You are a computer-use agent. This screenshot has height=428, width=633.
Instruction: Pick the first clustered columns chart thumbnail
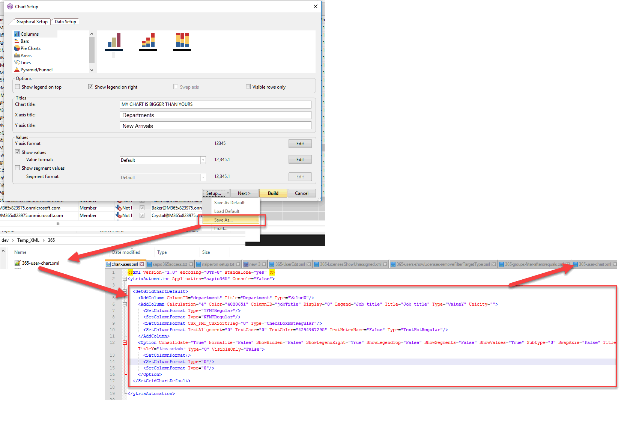[x=114, y=41]
